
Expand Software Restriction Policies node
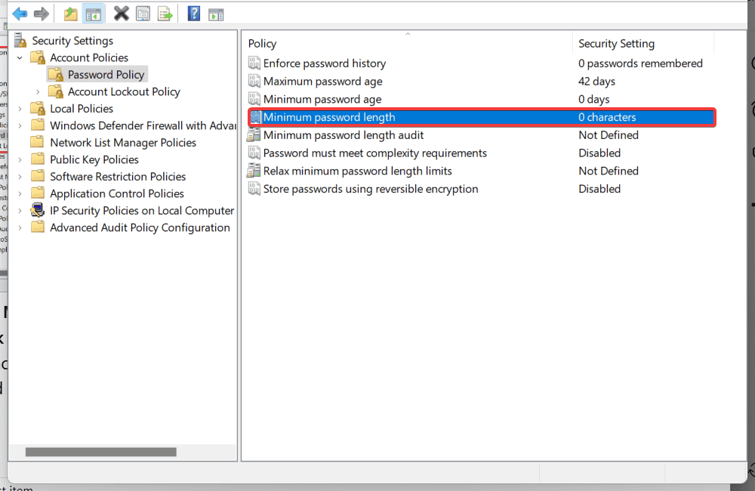[x=20, y=177]
